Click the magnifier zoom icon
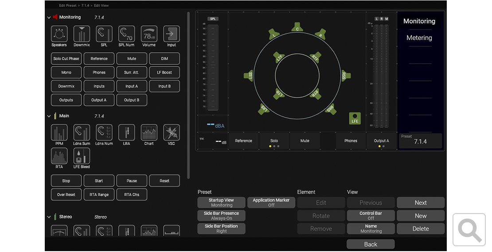Viewport: 492px width, 252px height. pyautogui.click(x=469, y=229)
